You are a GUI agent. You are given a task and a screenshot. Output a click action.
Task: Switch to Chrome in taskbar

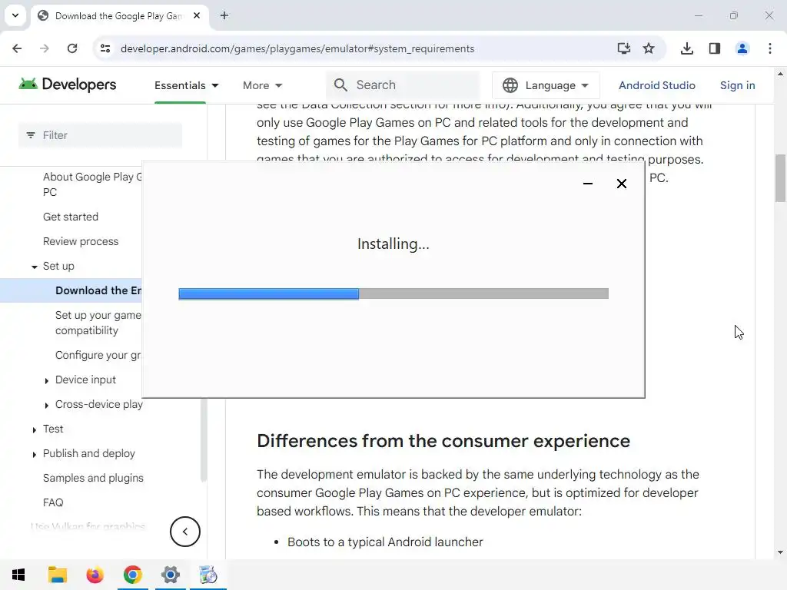tap(132, 575)
